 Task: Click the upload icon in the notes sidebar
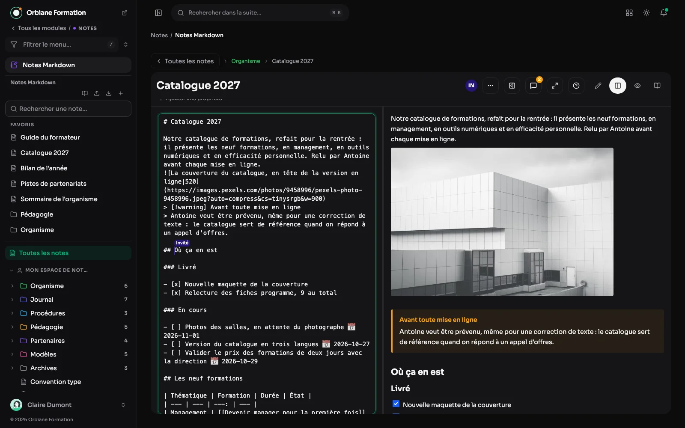pos(97,93)
